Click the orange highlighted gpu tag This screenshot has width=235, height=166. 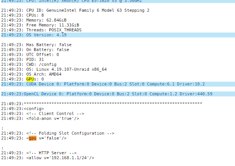coord(33,138)
